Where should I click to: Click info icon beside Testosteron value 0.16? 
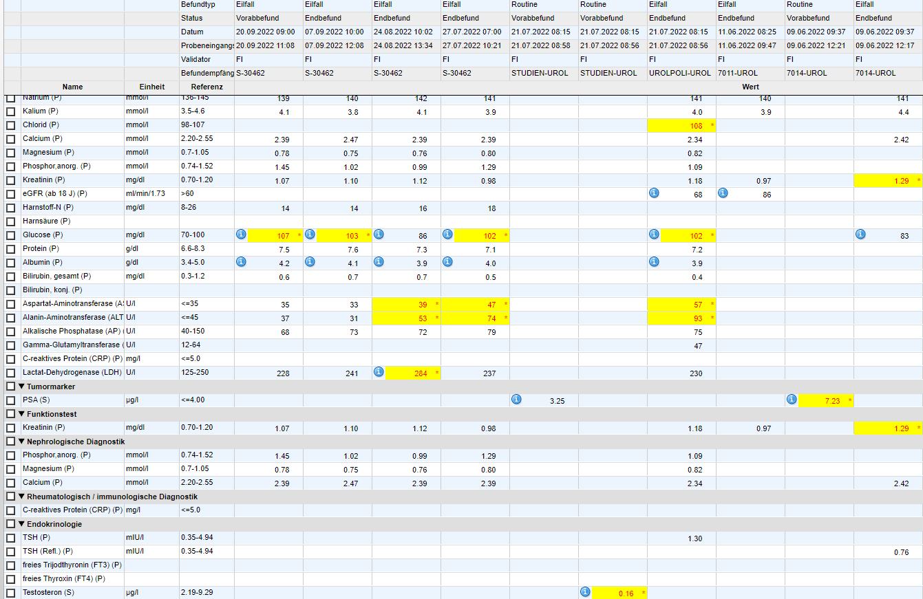tap(585, 592)
